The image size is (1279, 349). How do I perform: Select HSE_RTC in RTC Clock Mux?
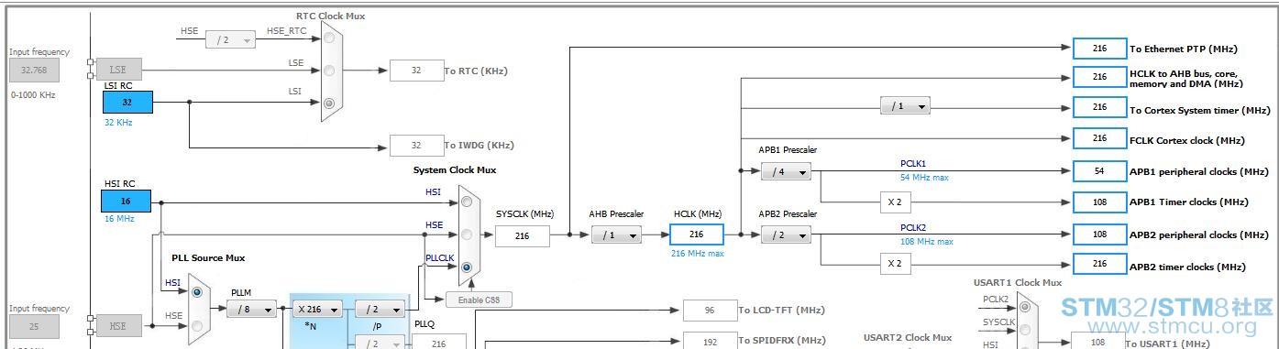coord(329,38)
